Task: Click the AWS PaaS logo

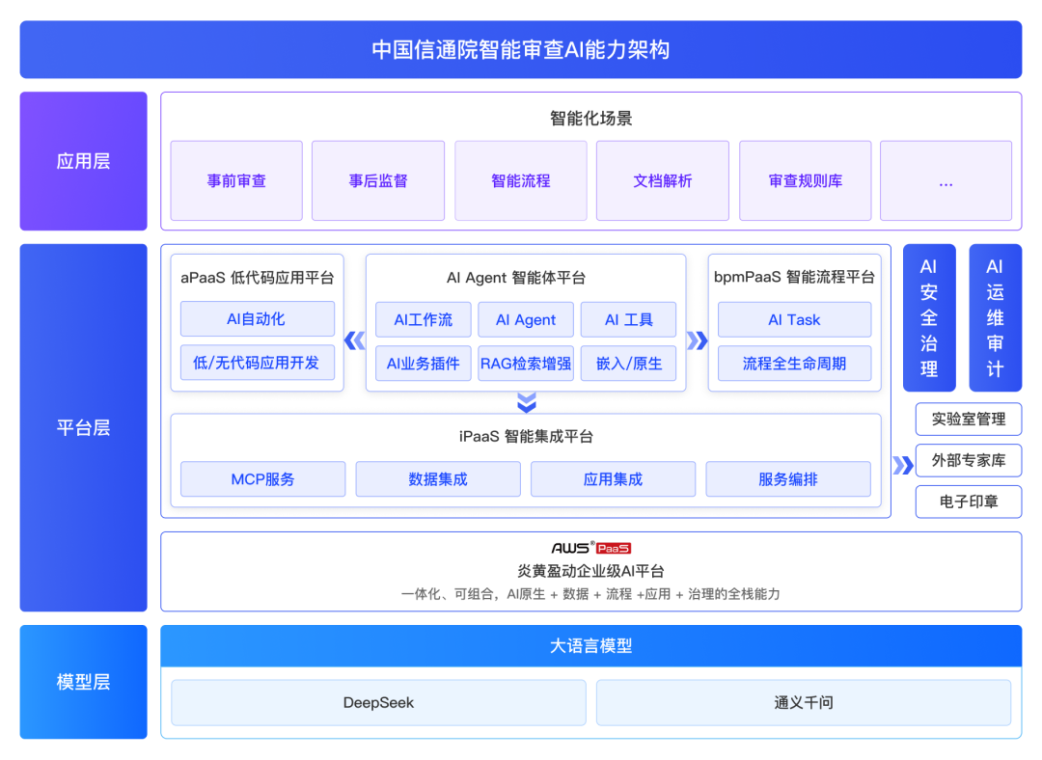Action: [590, 548]
